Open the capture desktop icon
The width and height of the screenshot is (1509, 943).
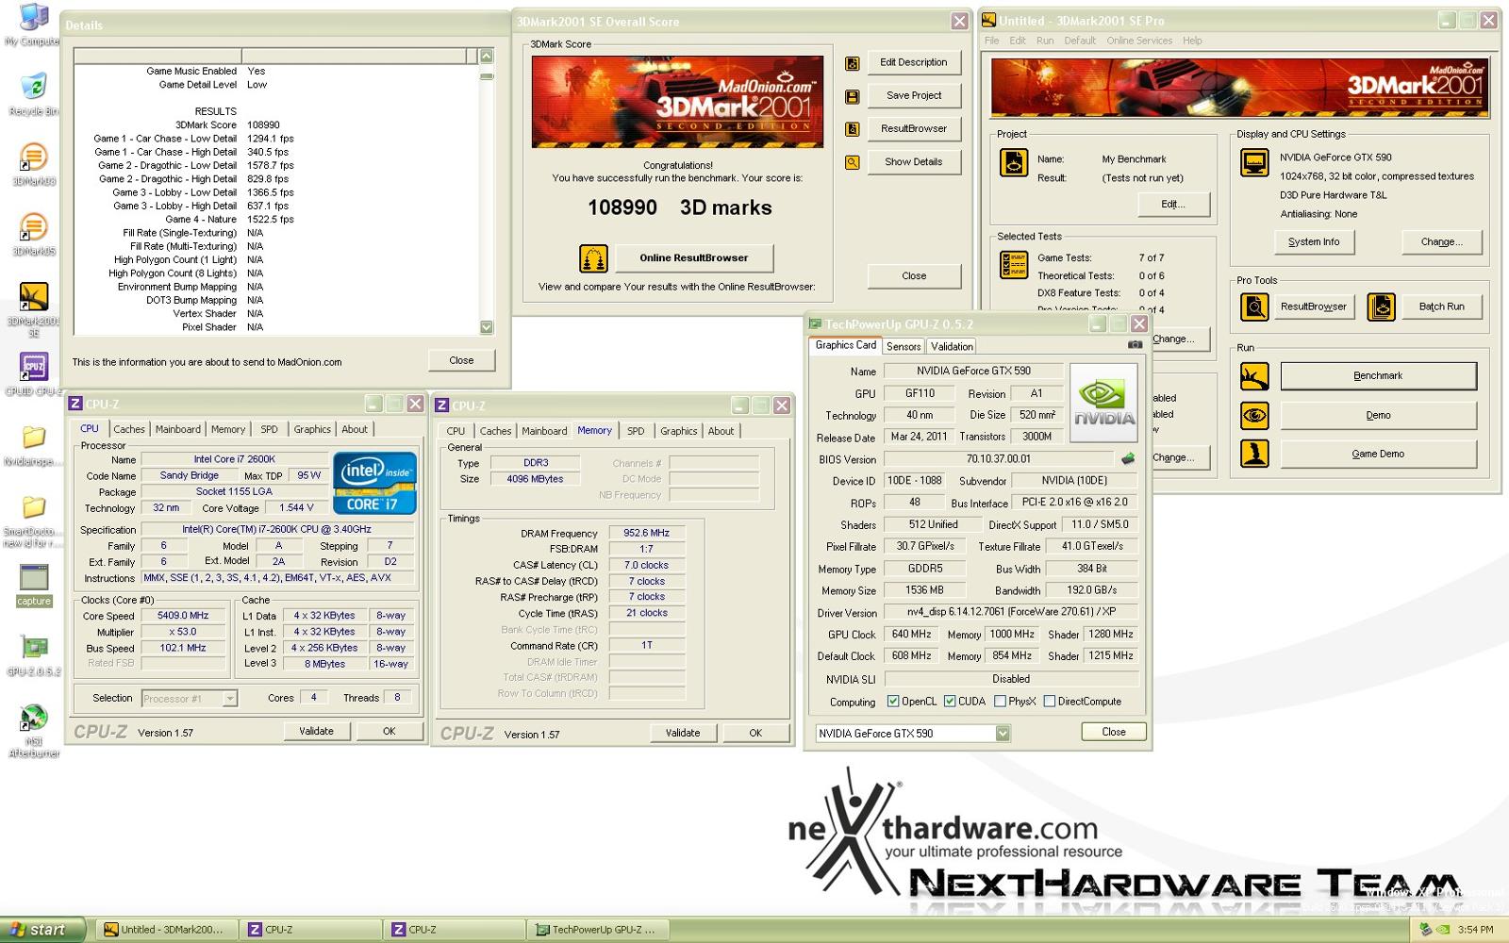pyautogui.click(x=34, y=585)
